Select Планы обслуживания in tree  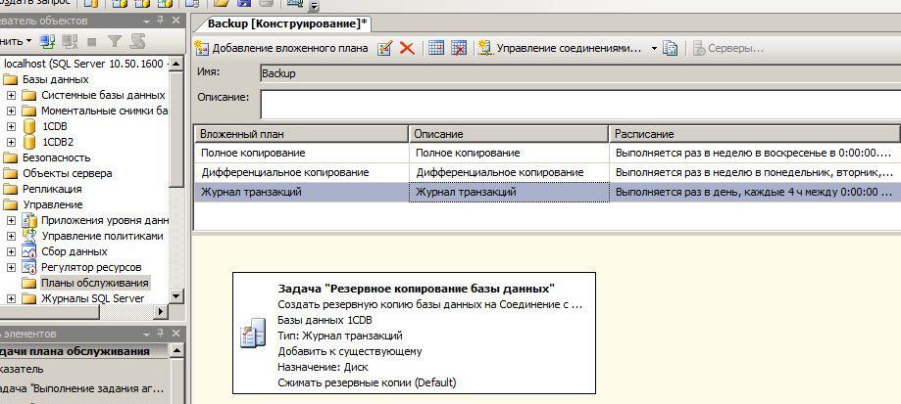[94, 283]
